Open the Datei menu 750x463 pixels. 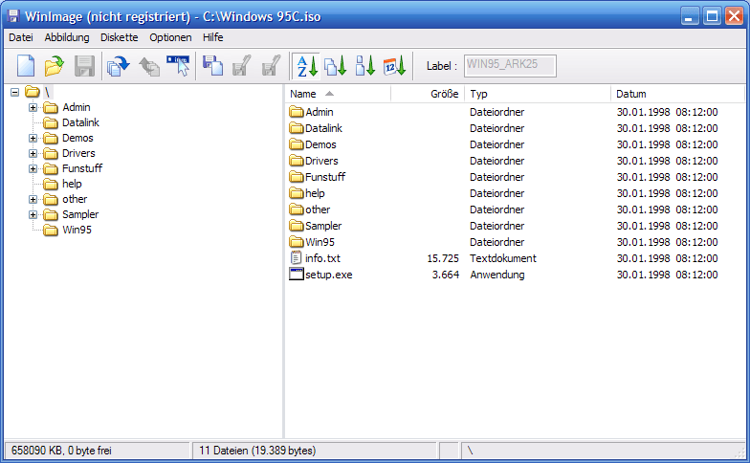[21, 37]
